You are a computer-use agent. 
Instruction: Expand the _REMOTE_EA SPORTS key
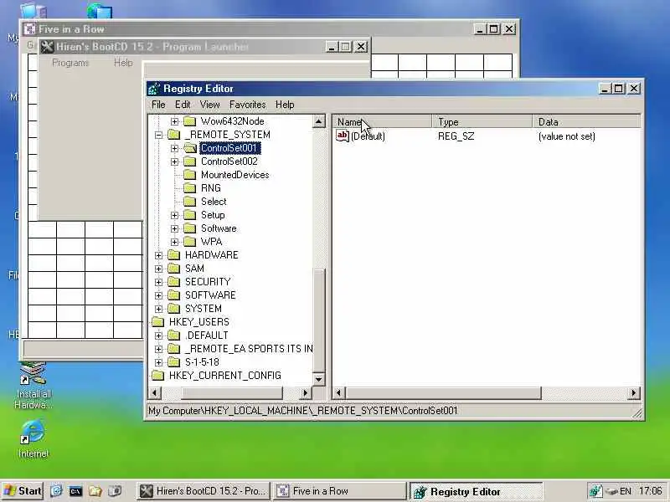point(158,349)
